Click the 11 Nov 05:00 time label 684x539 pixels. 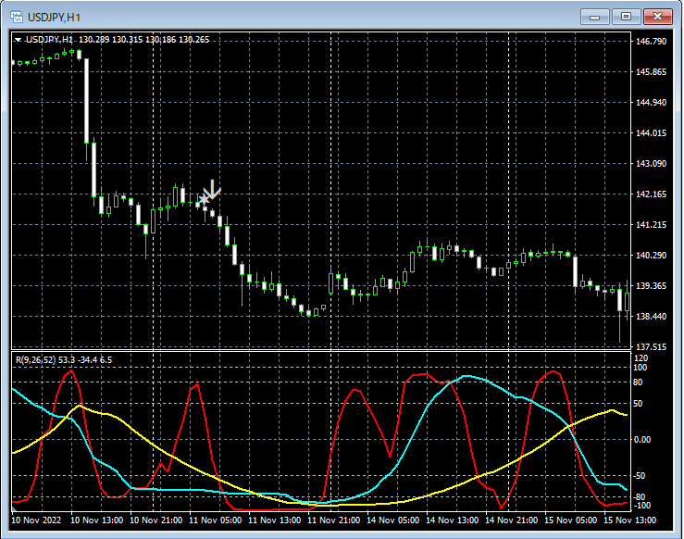tap(215, 520)
